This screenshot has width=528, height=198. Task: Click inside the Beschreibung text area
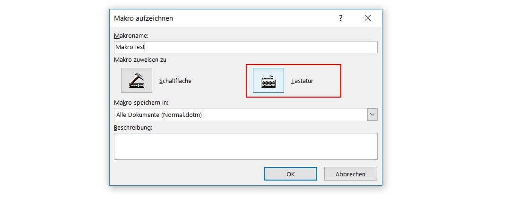246,146
